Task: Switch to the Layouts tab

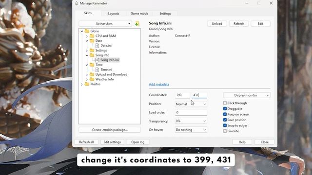Action: pos(114,14)
